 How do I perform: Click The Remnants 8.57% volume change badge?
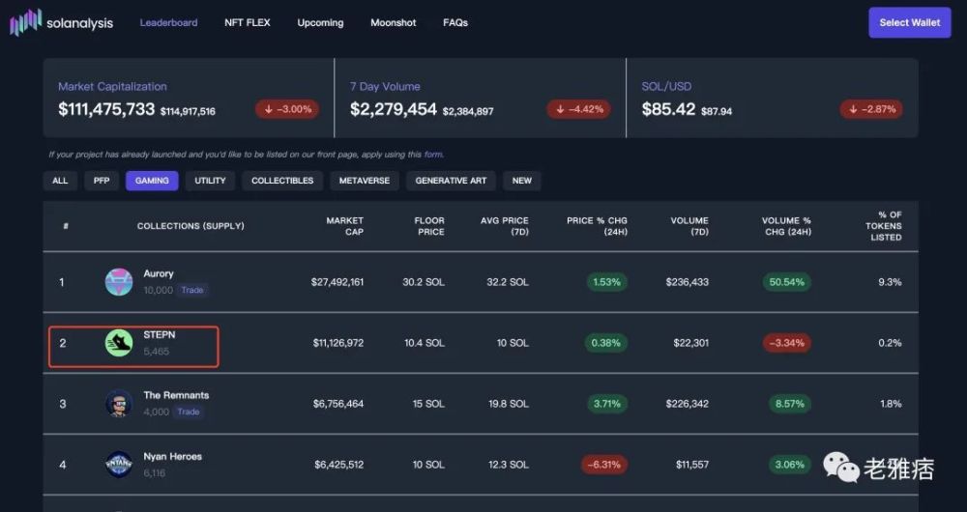tap(790, 404)
